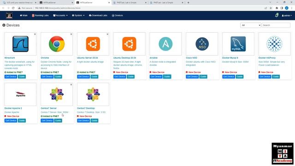Image resolution: width=295 pixels, height=166 pixels.
Task: Open Guide for Centos7 Desktop
Action: (x=94, y=121)
